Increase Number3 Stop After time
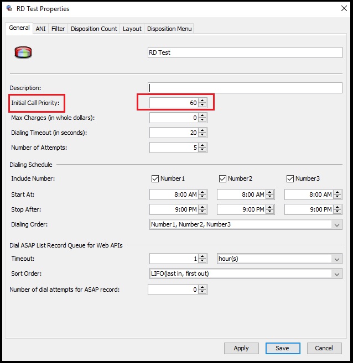The image size is (353, 363). tap(338, 207)
